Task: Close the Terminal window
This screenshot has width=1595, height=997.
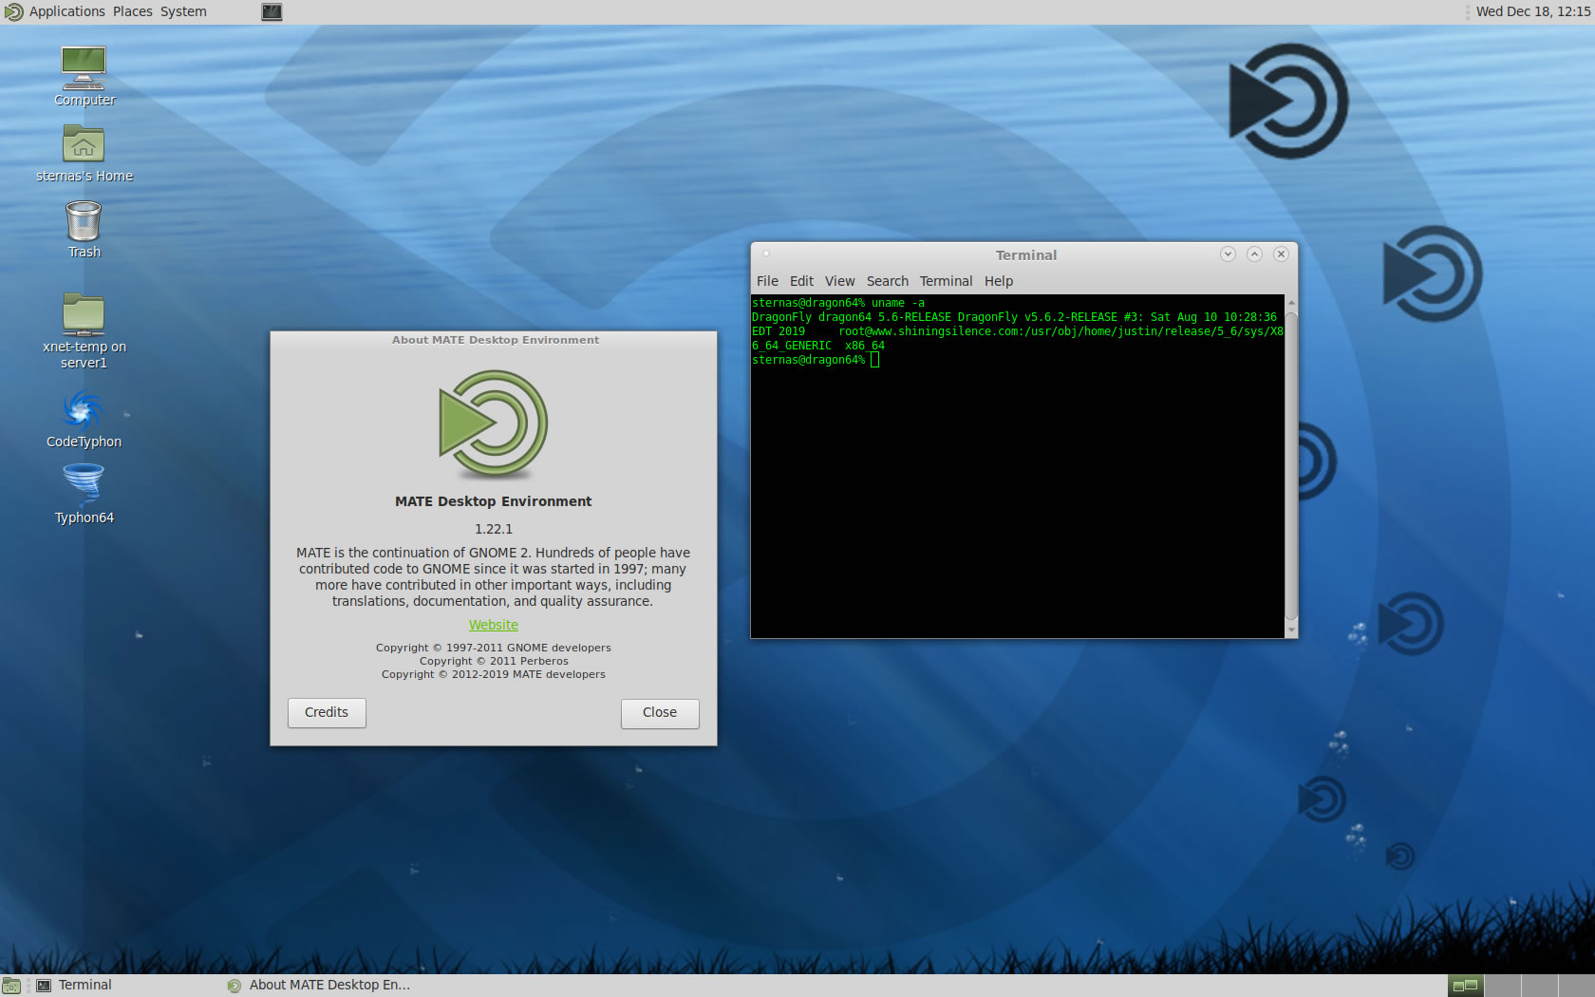Action: [1281, 254]
